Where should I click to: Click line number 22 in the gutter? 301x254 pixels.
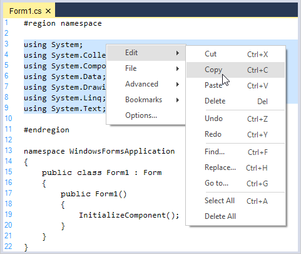(8, 246)
